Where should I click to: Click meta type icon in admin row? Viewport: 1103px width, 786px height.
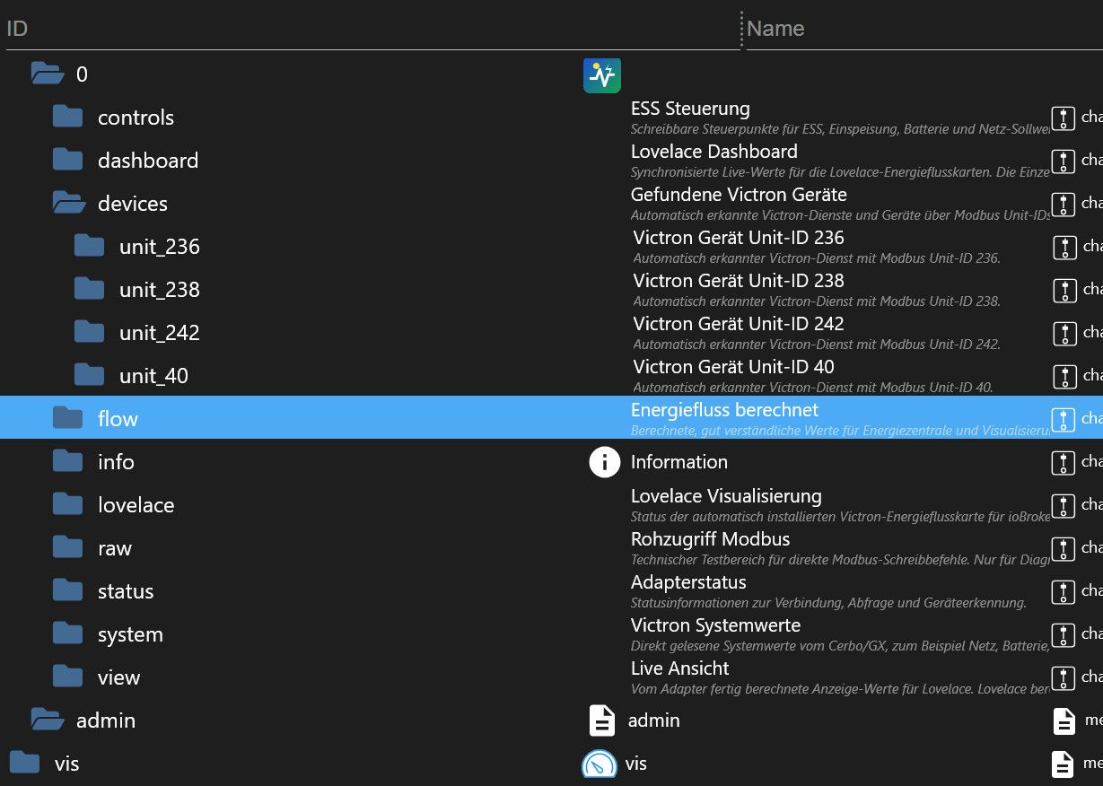[1064, 720]
